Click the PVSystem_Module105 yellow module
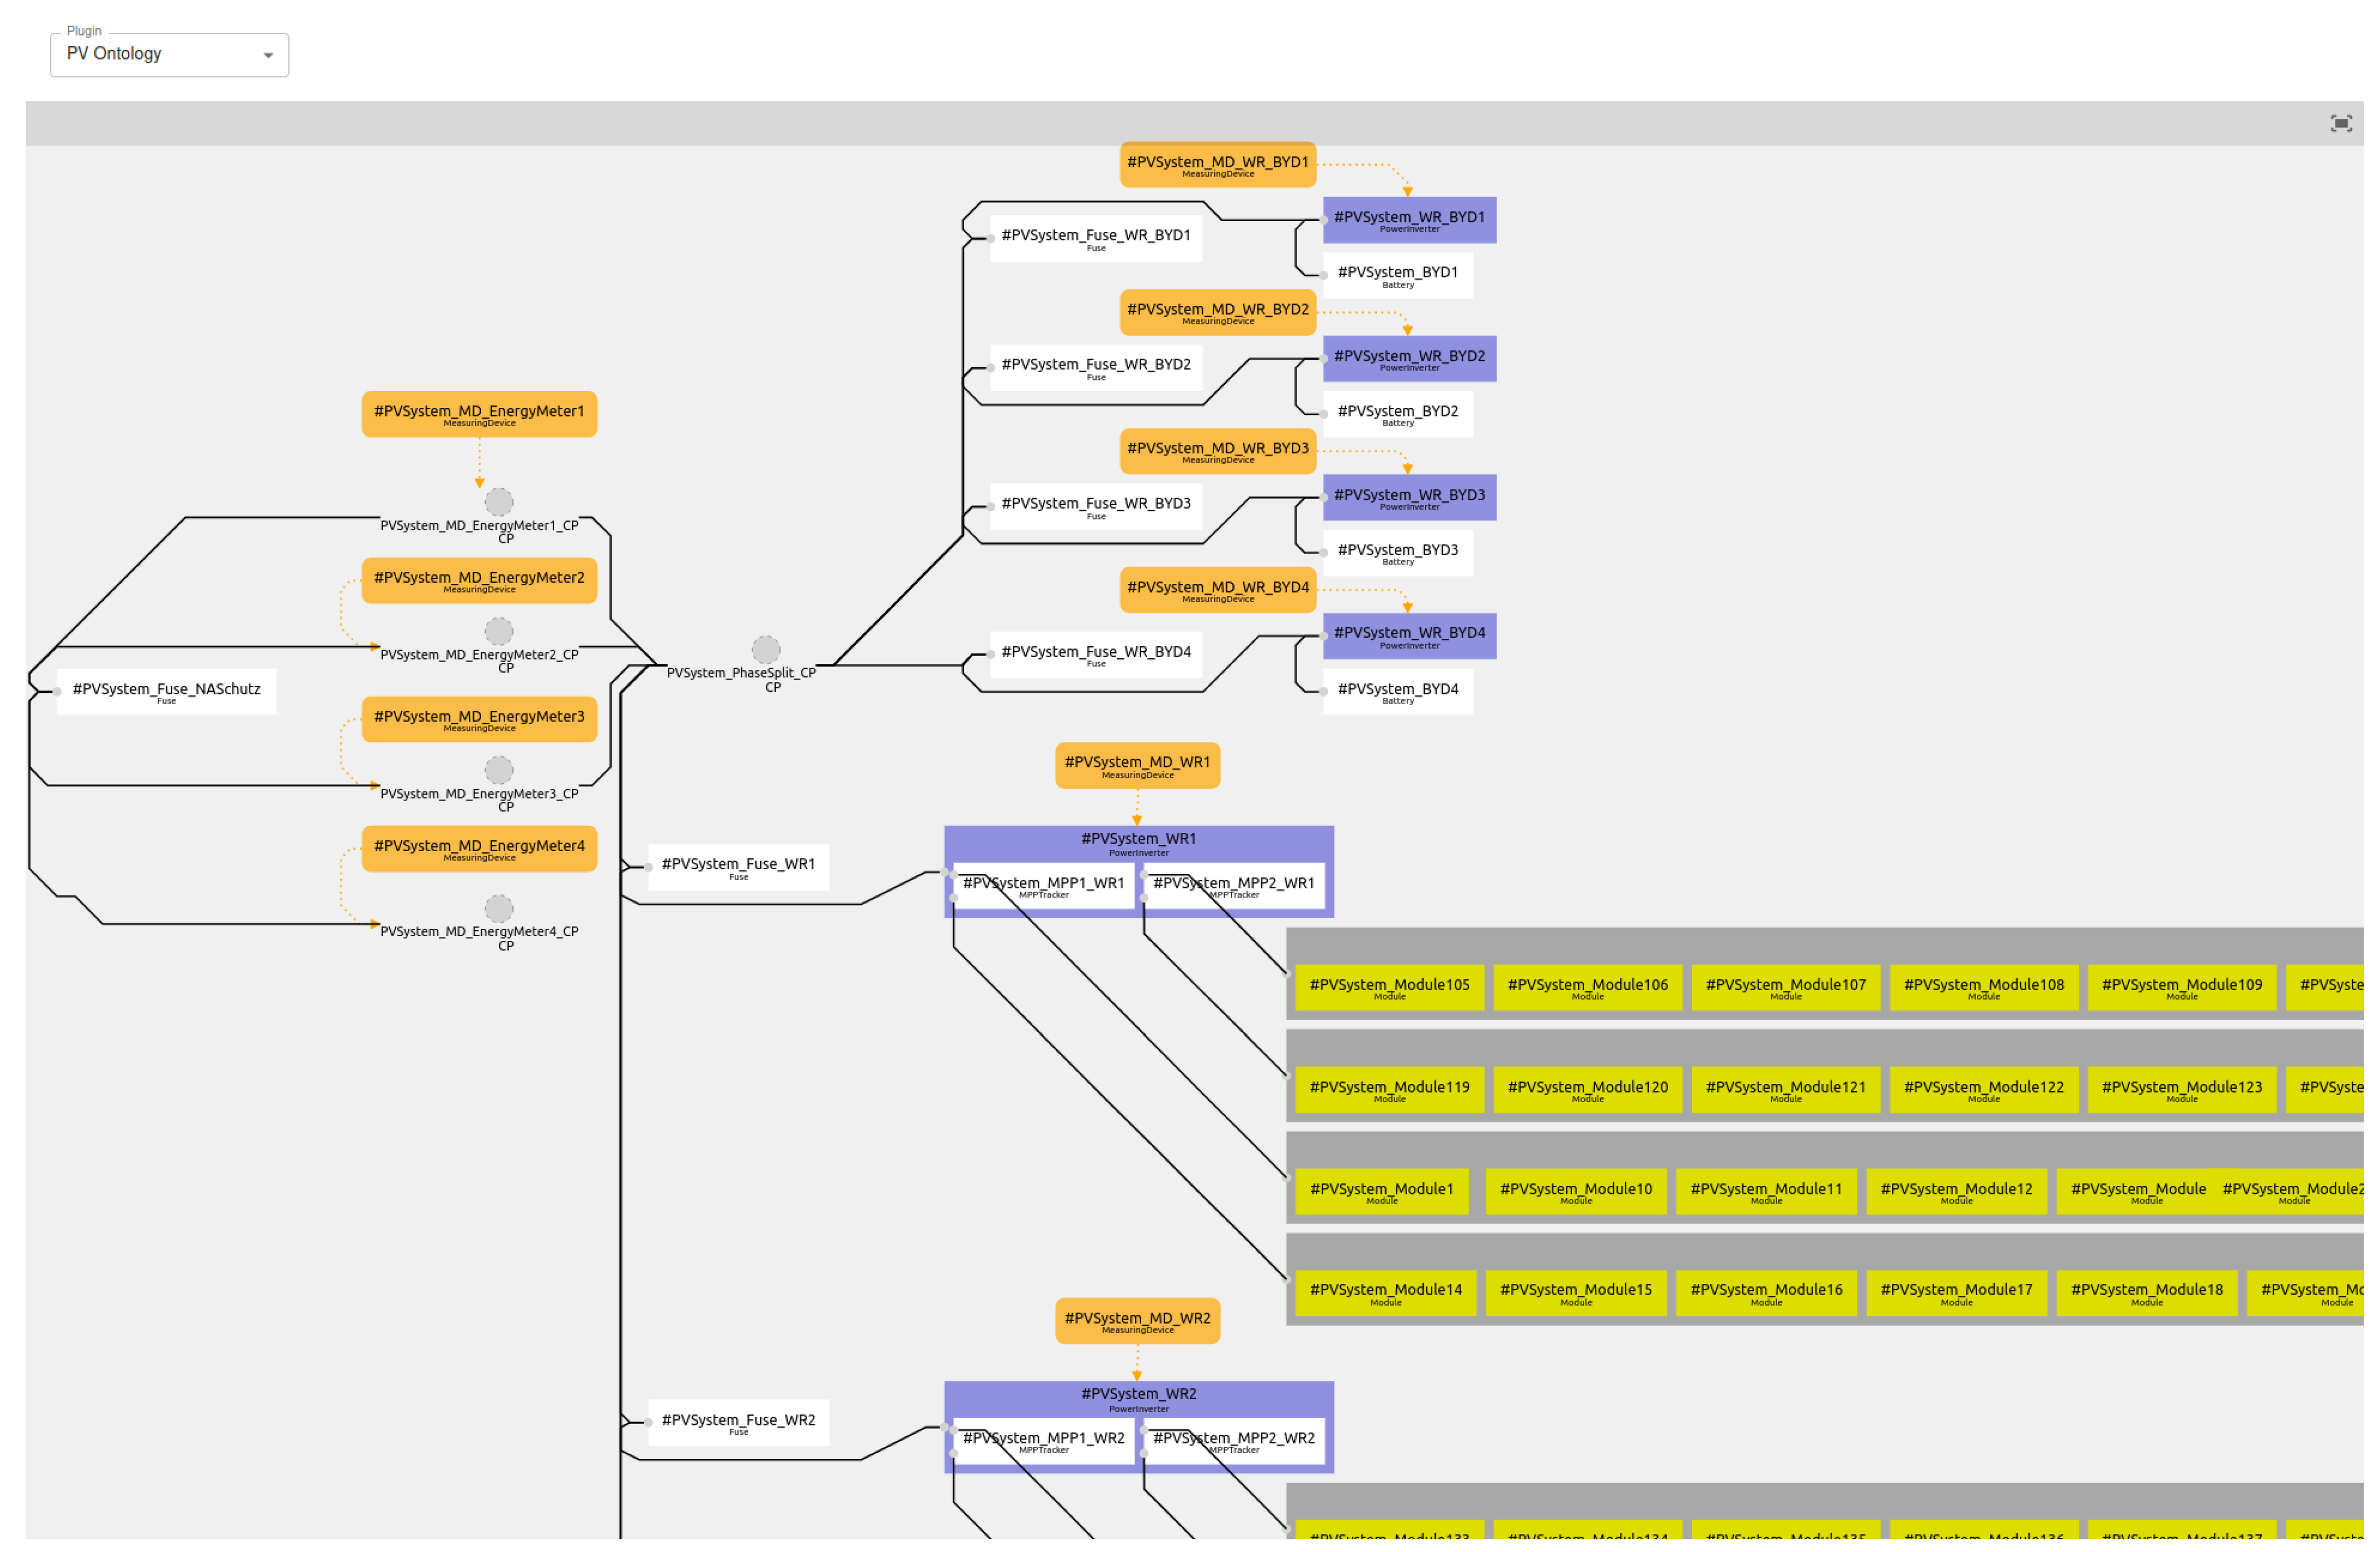 tap(1389, 987)
